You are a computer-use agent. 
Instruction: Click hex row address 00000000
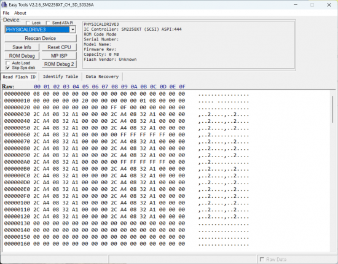17,94
